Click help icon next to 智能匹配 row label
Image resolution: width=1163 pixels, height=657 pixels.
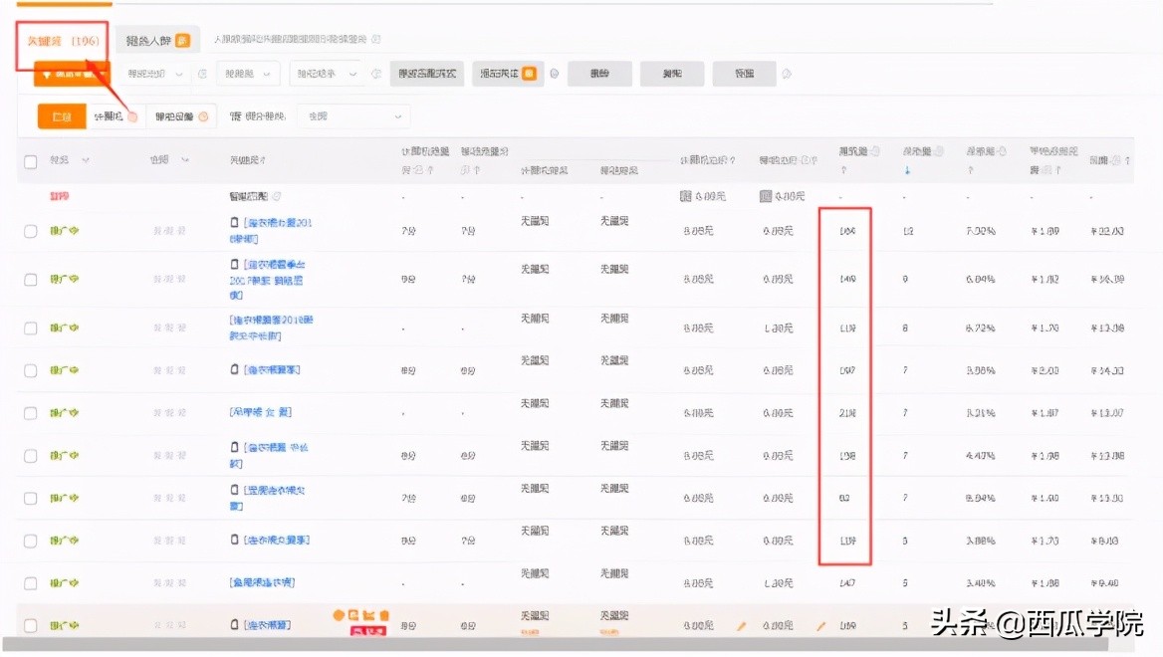click(x=277, y=196)
